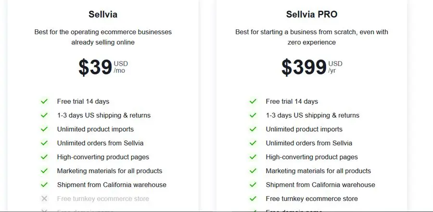Click Sellvia checkmark for Marketing materials for all products
Viewport: 433px width, 212px height.
click(44, 171)
